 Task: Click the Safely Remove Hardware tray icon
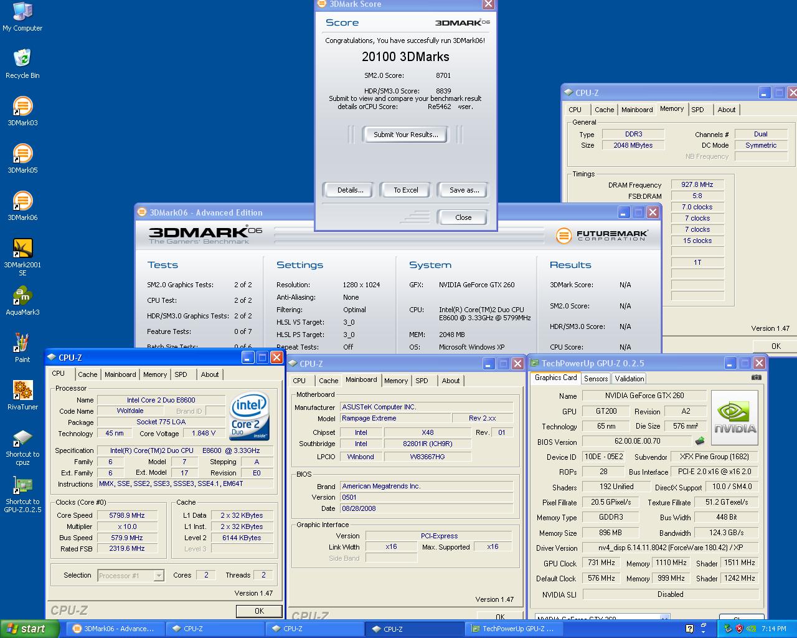(727, 629)
